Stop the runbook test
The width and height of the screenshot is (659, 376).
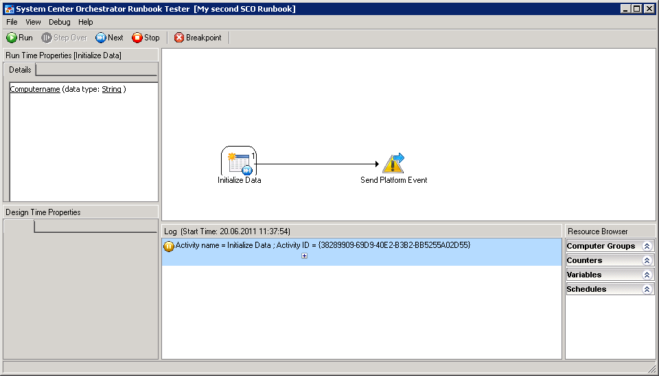coord(146,38)
